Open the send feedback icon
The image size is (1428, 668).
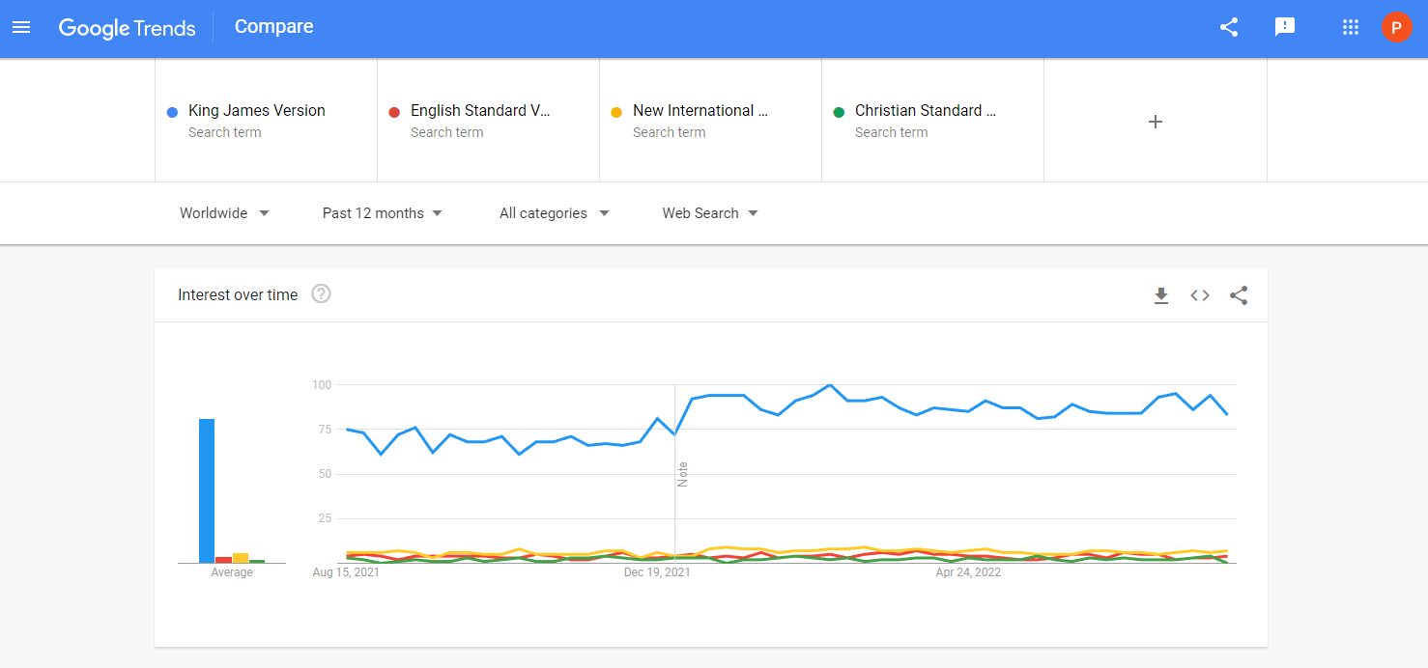point(1285,27)
